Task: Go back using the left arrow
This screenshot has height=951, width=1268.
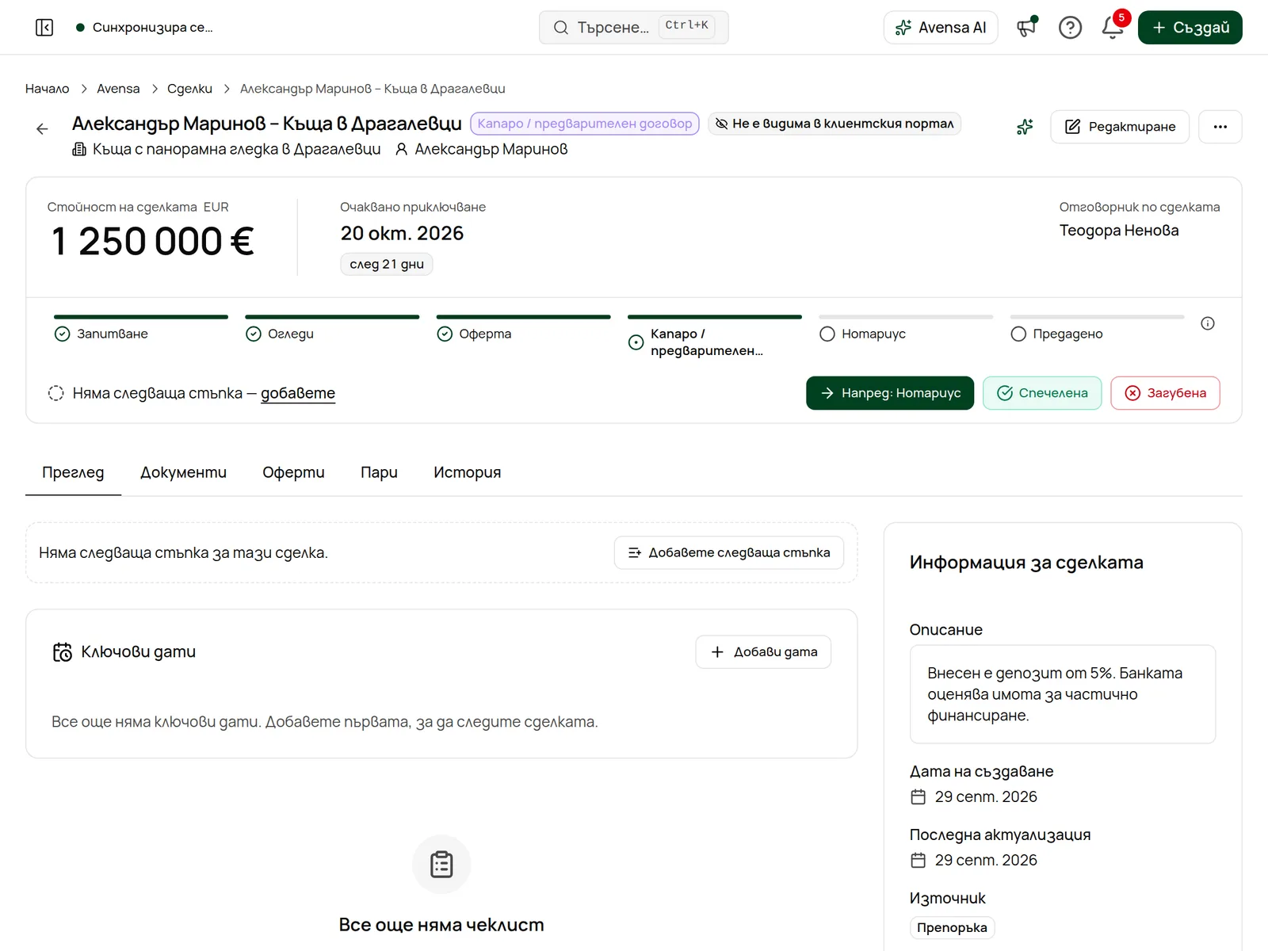Action: tap(42, 128)
